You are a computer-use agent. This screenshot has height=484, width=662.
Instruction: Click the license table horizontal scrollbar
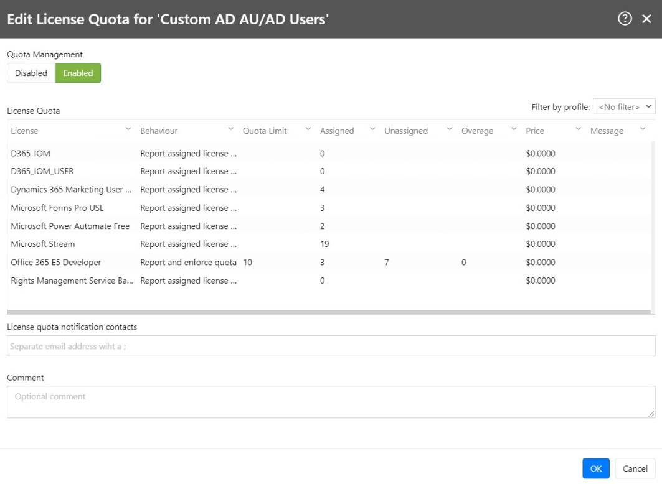coord(329,312)
